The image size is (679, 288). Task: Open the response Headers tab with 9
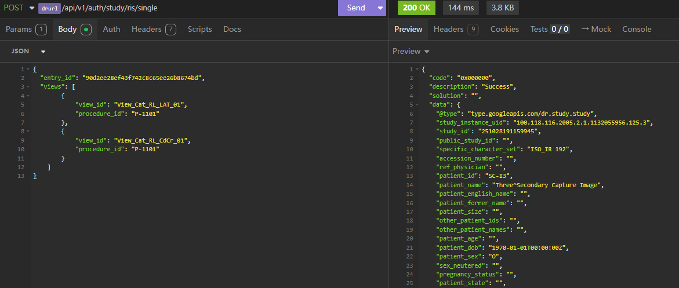click(x=456, y=29)
